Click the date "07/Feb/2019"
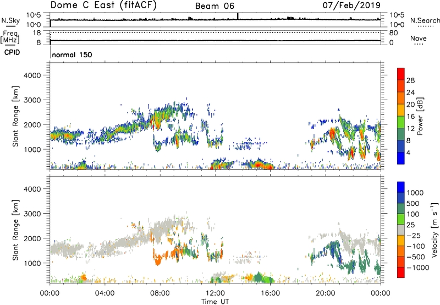Screen dimensions: 440x305 351,5
